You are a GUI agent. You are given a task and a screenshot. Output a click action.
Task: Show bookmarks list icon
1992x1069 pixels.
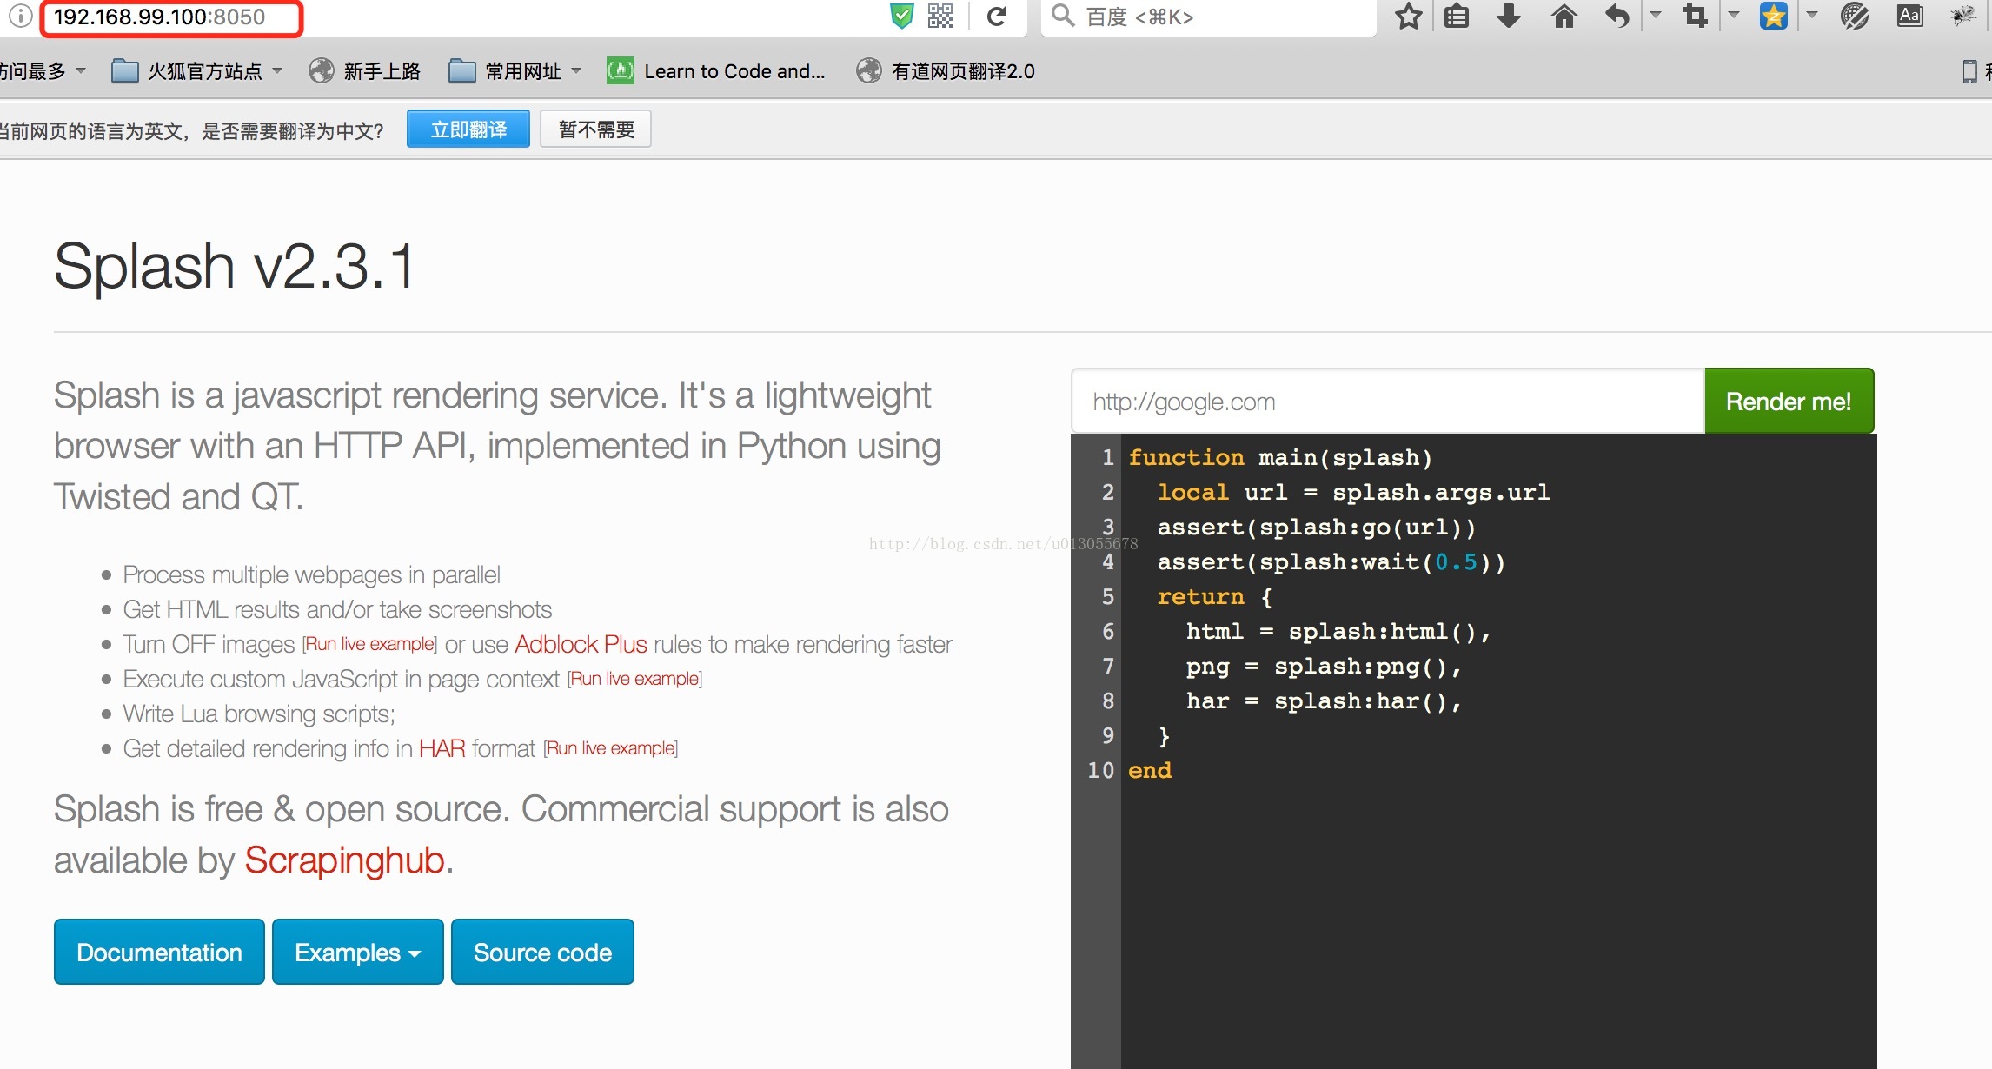(x=1457, y=16)
